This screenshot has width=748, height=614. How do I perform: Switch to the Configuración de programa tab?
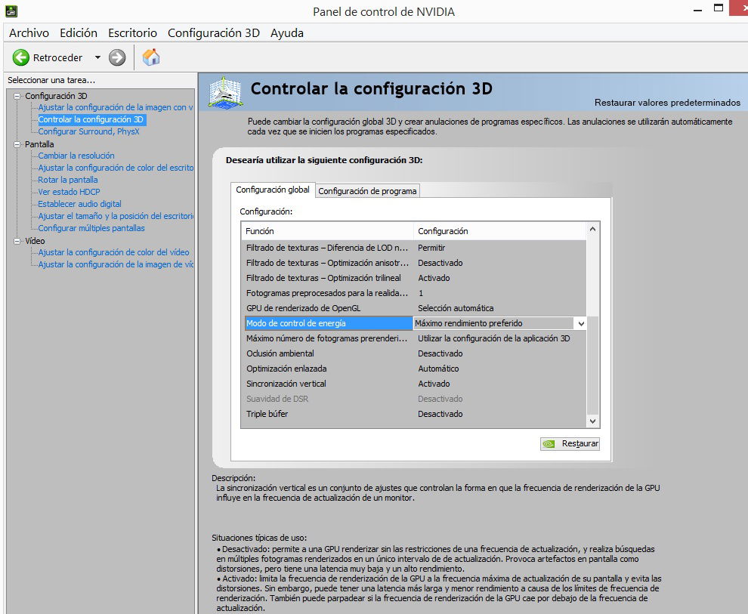pyautogui.click(x=367, y=191)
